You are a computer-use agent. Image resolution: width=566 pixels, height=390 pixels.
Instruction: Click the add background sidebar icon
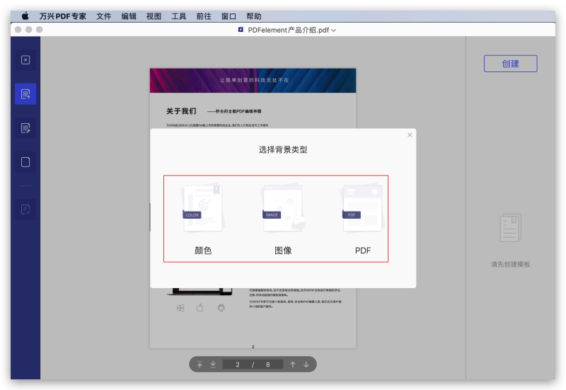[25, 93]
